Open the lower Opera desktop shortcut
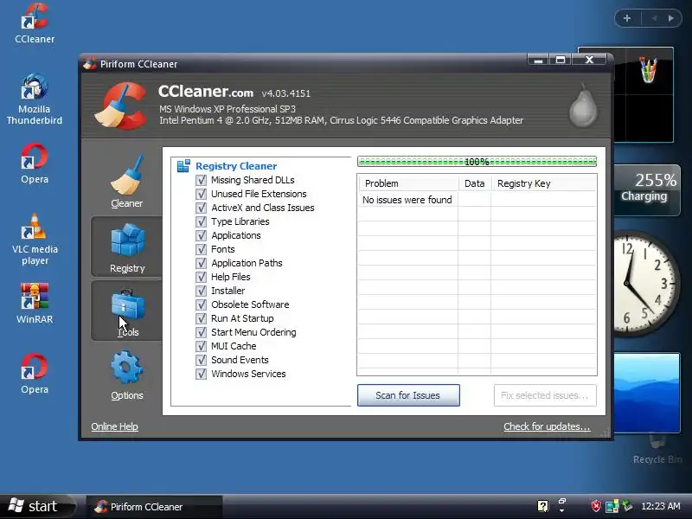 pos(35,374)
